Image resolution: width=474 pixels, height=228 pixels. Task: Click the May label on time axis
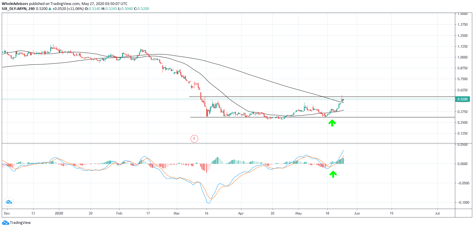click(x=299, y=213)
